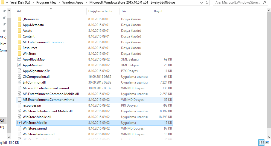Click the search magnifier icon
The width and height of the screenshot is (271, 146).
[x=264, y=2]
